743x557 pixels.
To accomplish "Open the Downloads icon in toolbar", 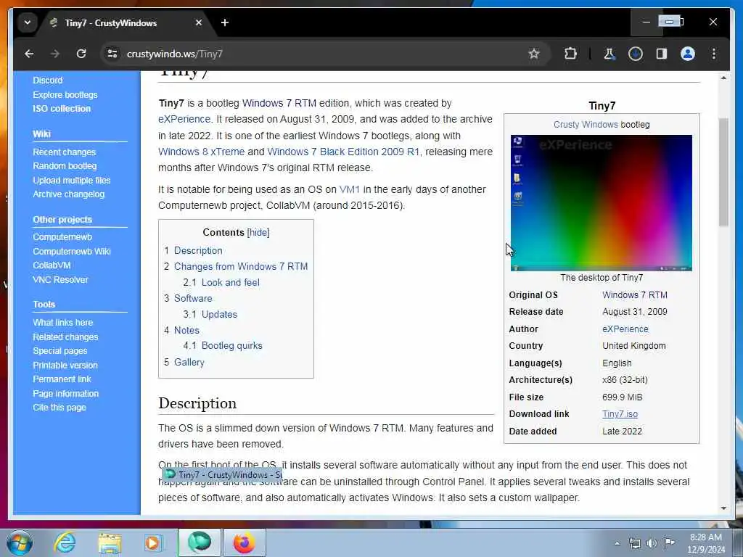I will tap(636, 54).
